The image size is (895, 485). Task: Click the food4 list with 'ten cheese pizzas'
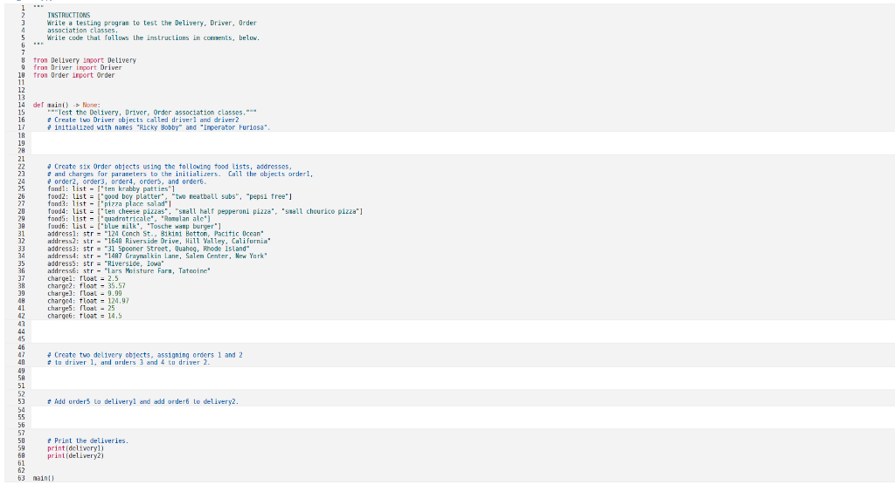(205, 211)
